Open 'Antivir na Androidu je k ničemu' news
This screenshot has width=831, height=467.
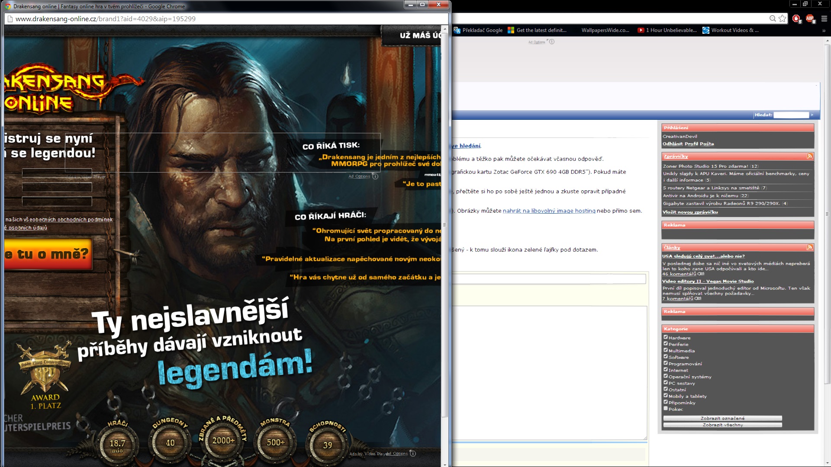(x=701, y=195)
